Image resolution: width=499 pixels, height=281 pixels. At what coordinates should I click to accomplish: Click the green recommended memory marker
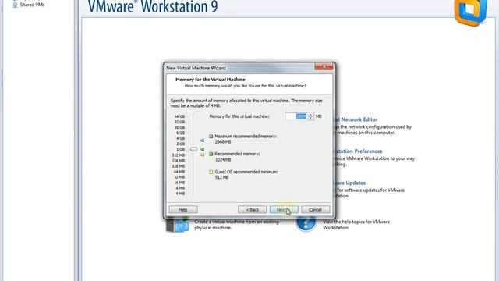[x=202, y=149]
